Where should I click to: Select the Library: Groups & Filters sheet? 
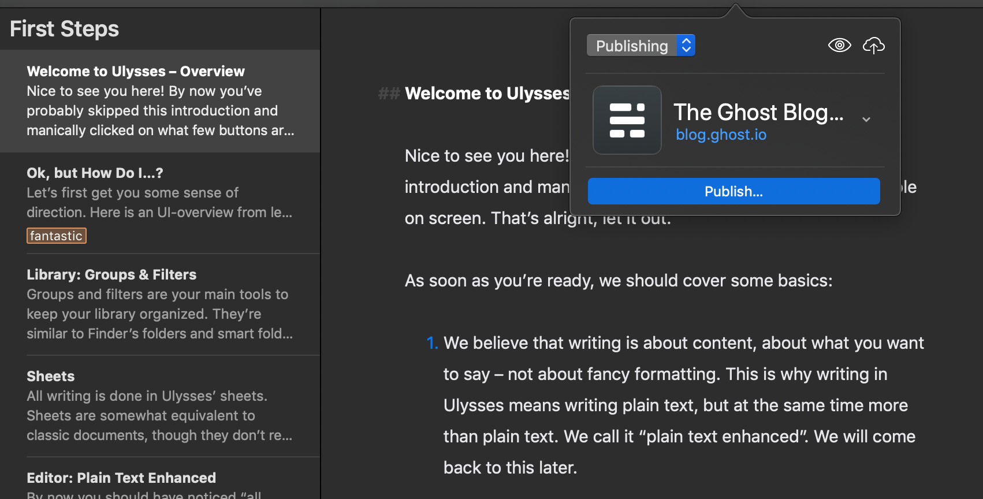160,304
